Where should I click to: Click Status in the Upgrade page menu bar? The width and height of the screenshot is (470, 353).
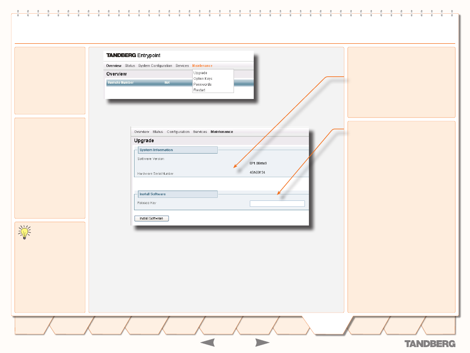(x=158, y=131)
